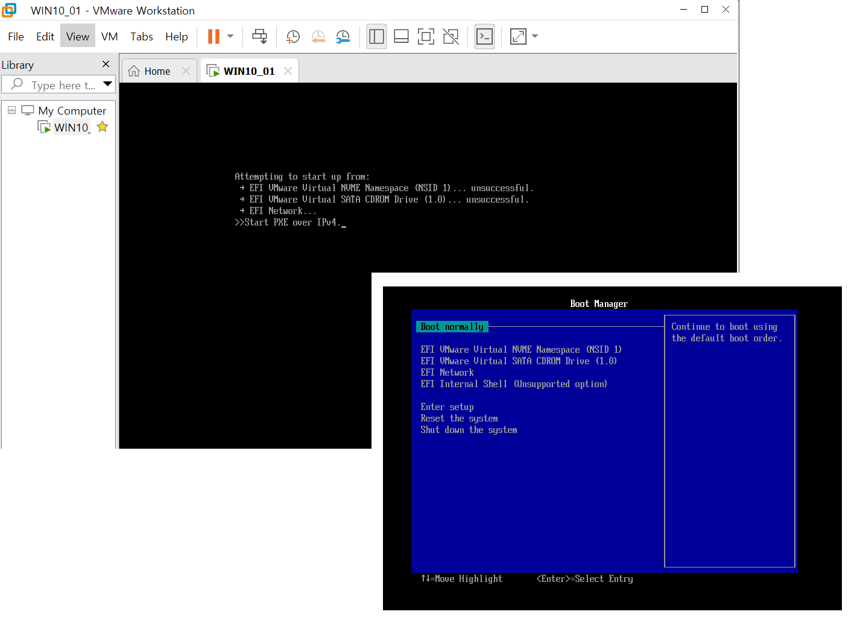This screenshot has height=626, width=860.
Task: Open the console view icon
Action: pyautogui.click(x=484, y=37)
